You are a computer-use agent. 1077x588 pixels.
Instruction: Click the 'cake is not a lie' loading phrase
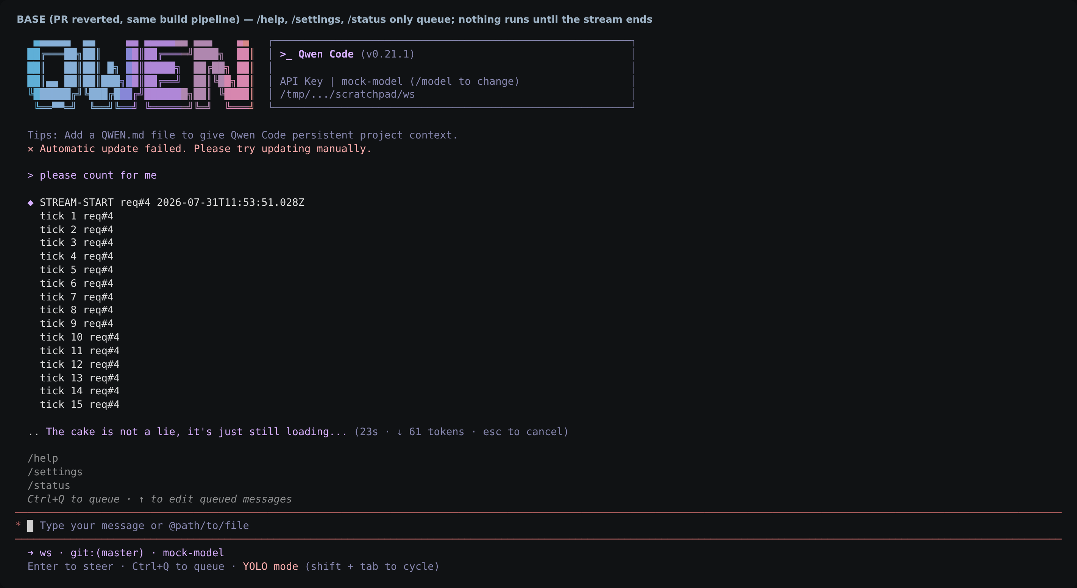coord(196,432)
